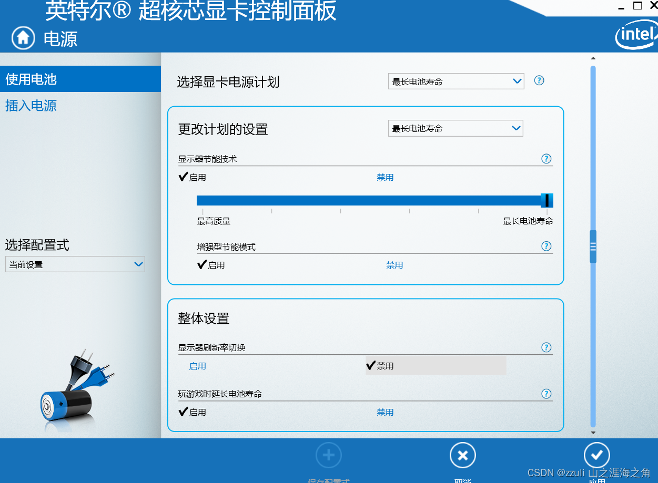658x483 pixels.
Task: Open help for 显示器节能技术
Action: (546, 158)
